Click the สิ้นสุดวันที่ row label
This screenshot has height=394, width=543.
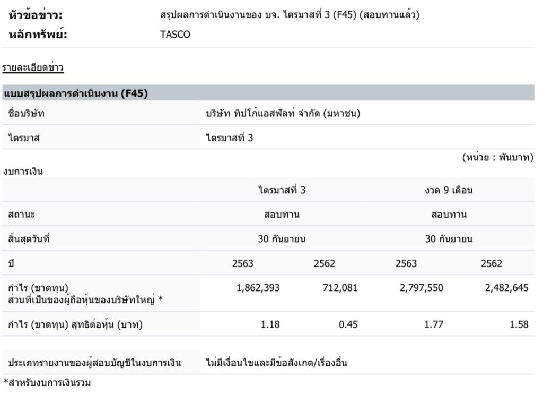click(x=29, y=239)
